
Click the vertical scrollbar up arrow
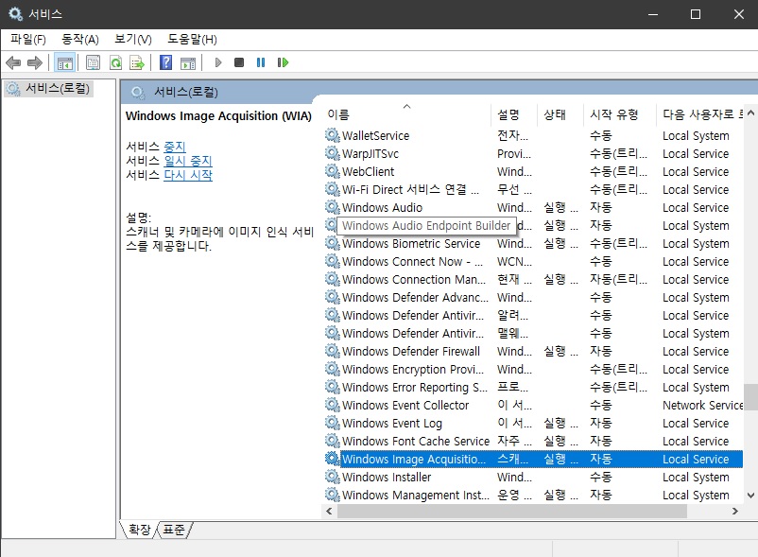(x=750, y=113)
